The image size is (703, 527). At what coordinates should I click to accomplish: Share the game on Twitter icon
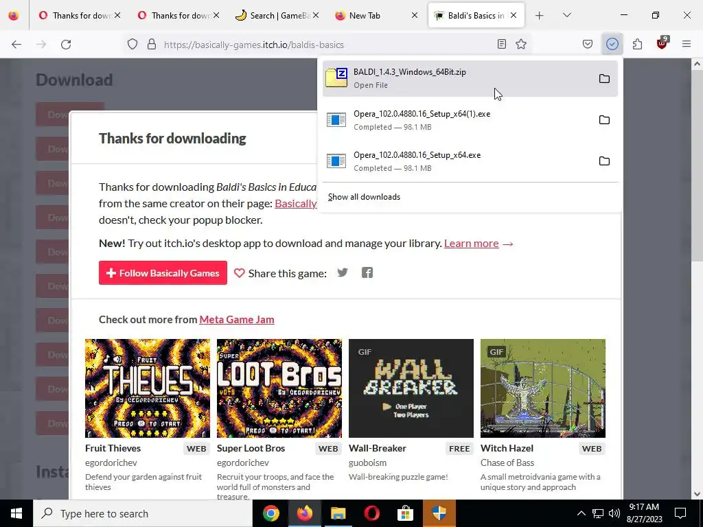coord(343,272)
